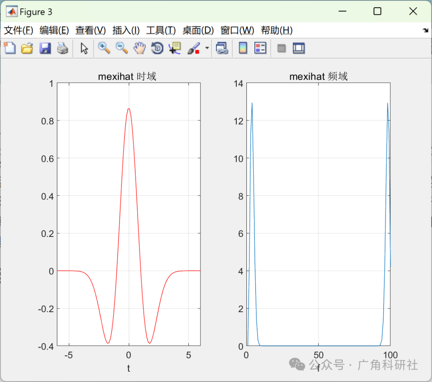Screen dimensions: 432x382
Task: Open the 编辑(E) menu
Action: click(x=54, y=30)
